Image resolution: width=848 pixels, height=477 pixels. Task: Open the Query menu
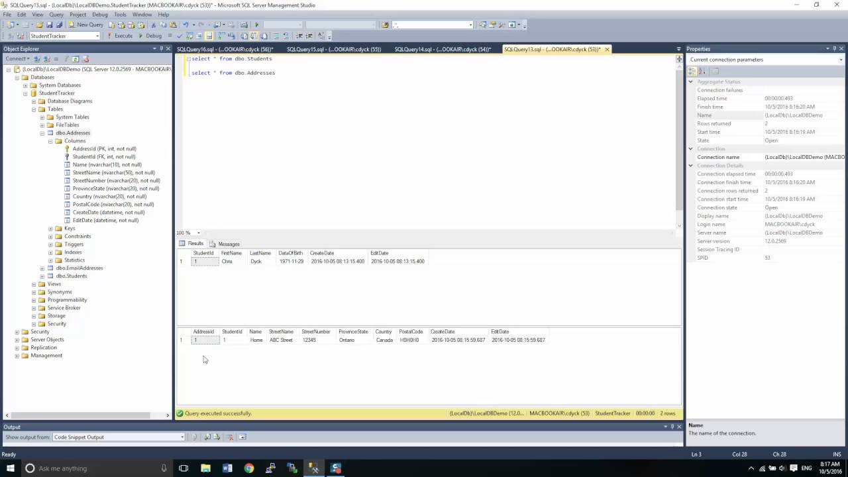tap(56, 14)
